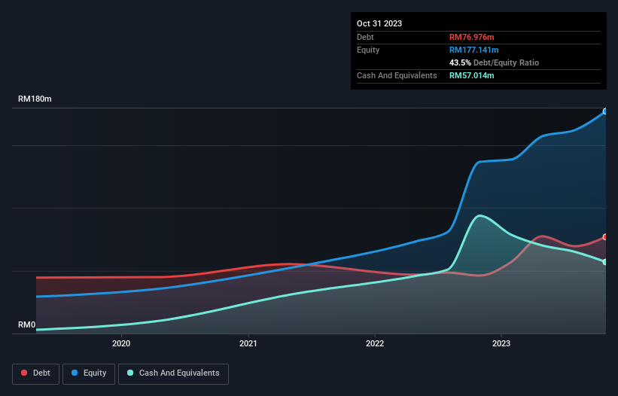Click the RM0 axis label
Image resolution: width=618 pixels, height=396 pixels.
(27, 325)
